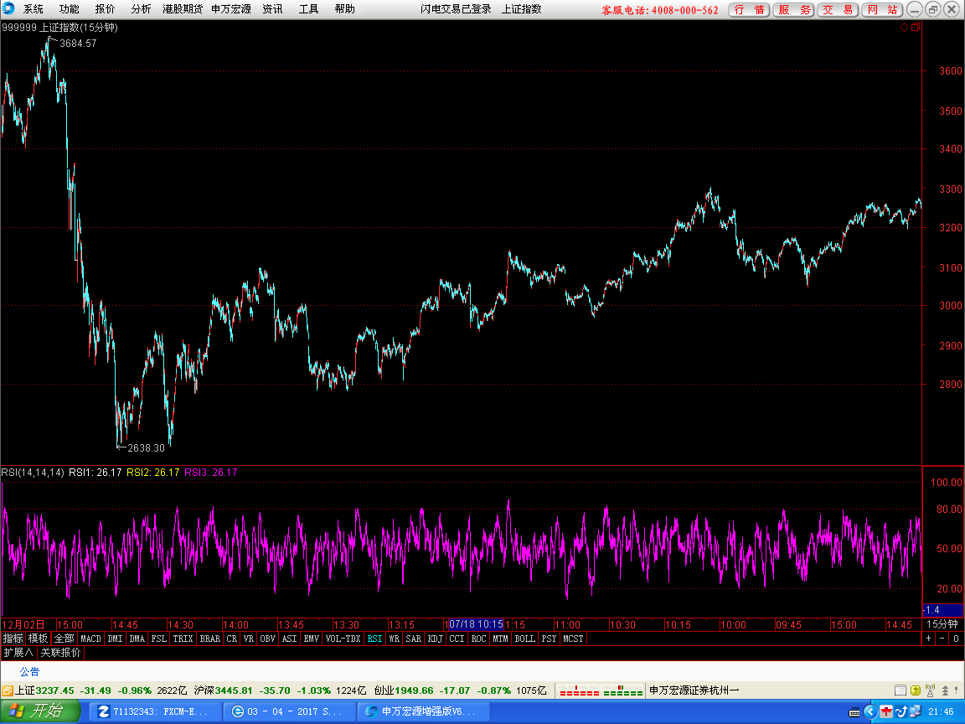Click the application logo icon at top-left
This screenshot has width=965, height=724.
pyautogui.click(x=8, y=8)
